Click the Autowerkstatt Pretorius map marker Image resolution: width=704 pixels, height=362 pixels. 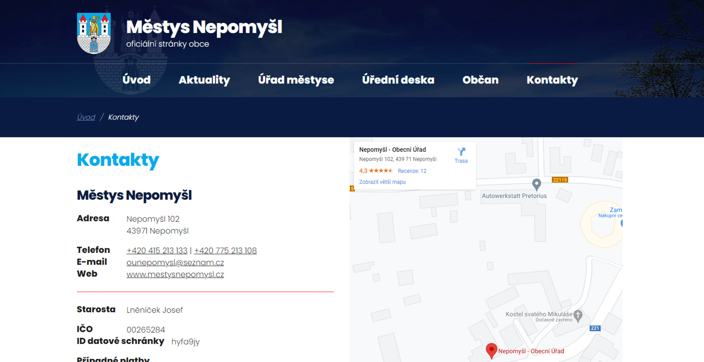(x=536, y=184)
